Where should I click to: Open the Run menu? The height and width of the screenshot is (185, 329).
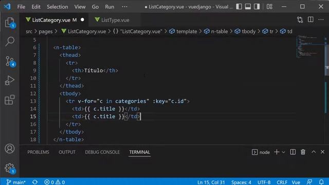coord(109,7)
